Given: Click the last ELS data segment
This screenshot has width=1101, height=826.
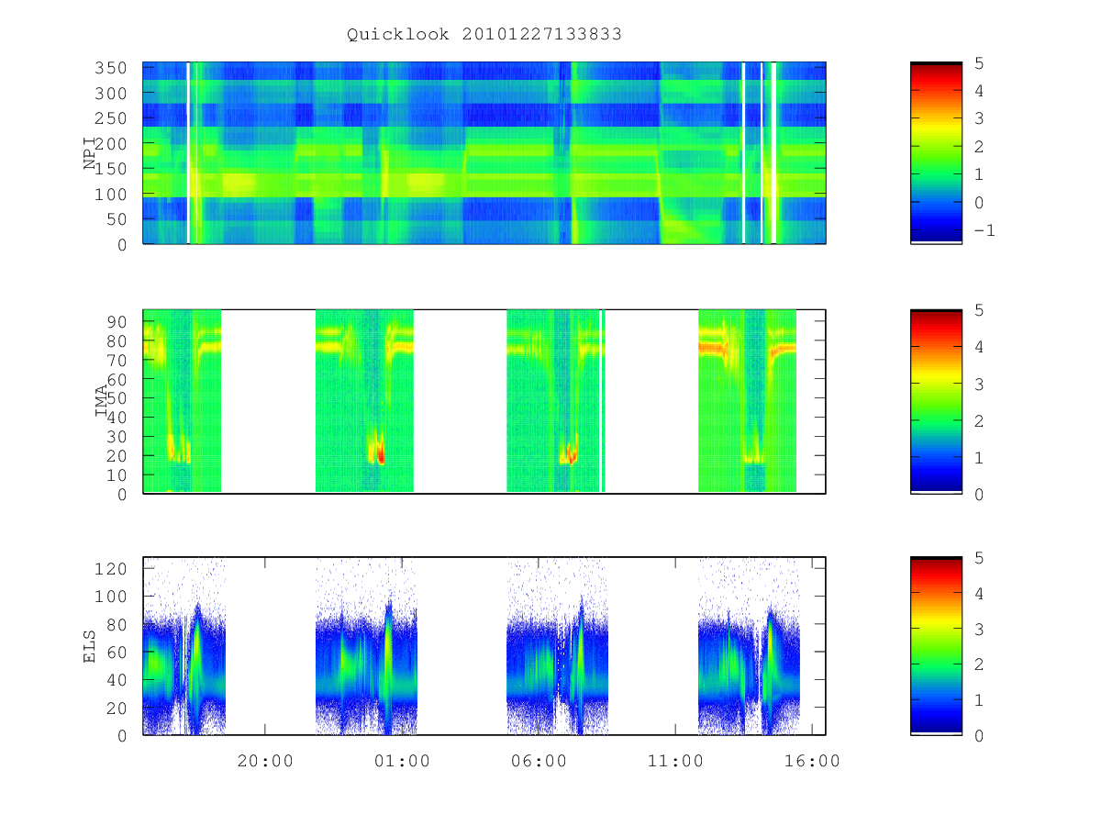Looking at the screenshot, I should point(749,646).
